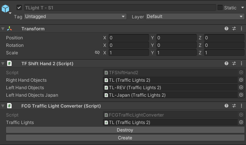Click the Scale label
Viewport: 246px width, 145px height.
(x=12, y=53)
